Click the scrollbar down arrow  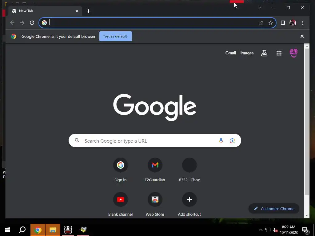coord(307,215)
